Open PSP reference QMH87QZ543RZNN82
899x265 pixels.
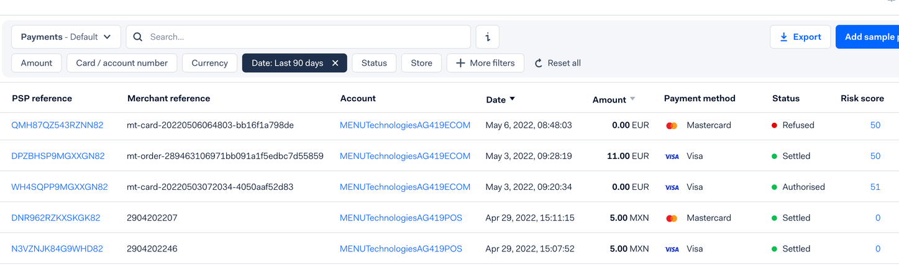coord(57,125)
